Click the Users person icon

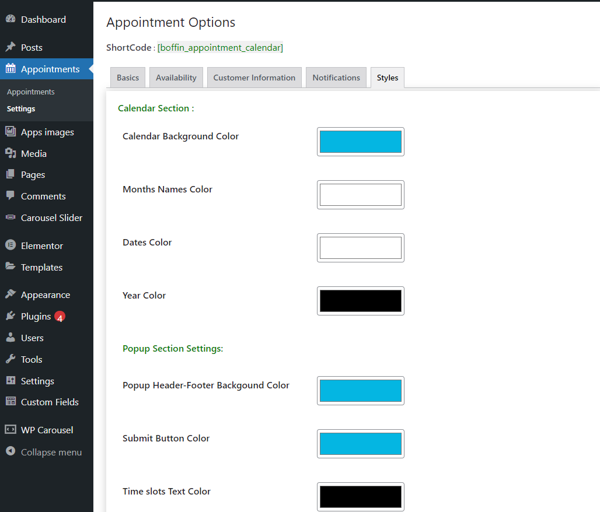coord(11,337)
